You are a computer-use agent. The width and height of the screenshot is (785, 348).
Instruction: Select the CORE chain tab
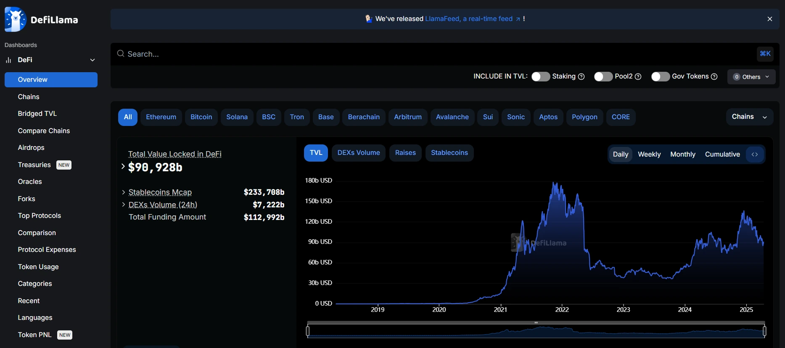pyautogui.click(x=621, y=117)
